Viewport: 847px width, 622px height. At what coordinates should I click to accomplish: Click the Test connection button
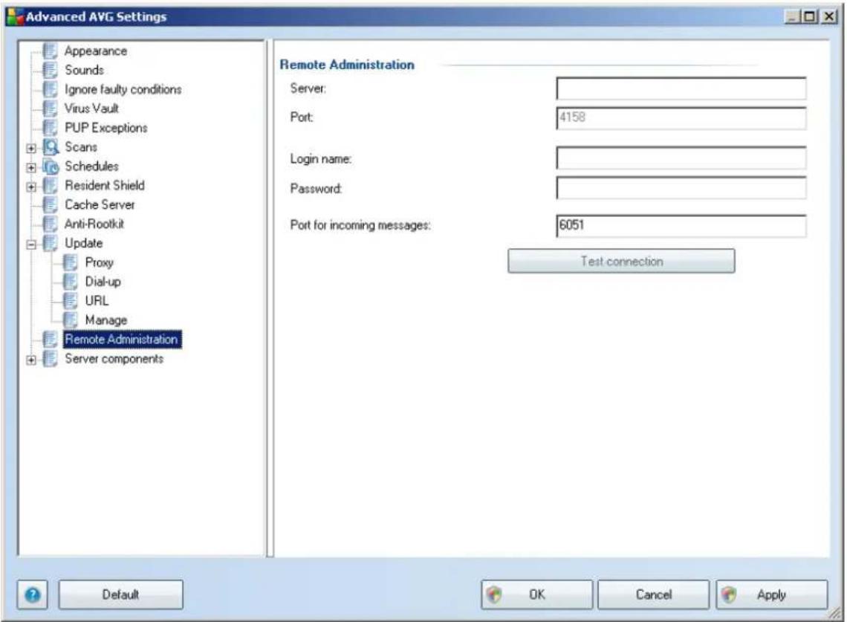tap(621, 262)
